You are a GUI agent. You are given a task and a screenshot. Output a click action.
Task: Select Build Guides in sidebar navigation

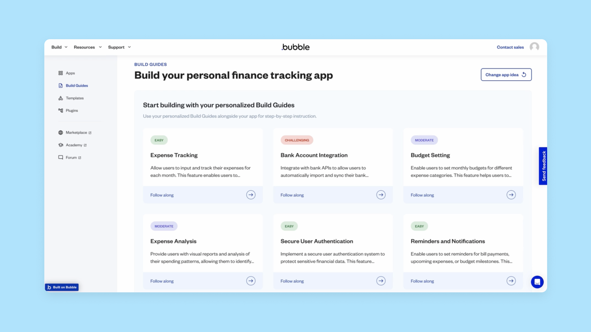pyautogui.click(x=77, y=85)
